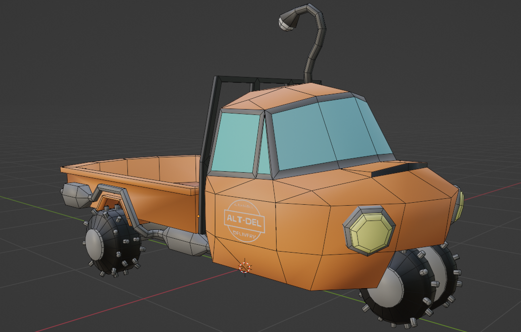The image size is (521, 332).
Task: Select the yellow octagonal front headlight
Action: point(370,230)
